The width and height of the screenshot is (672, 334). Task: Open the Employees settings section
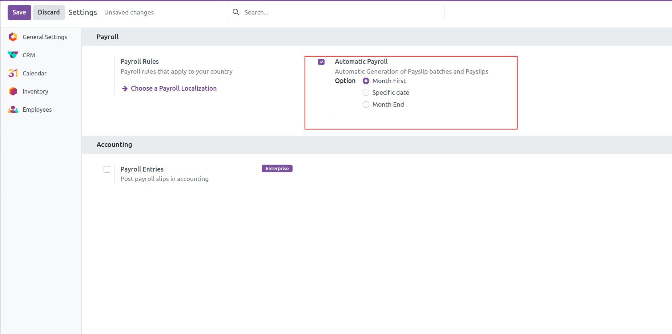tap(37, 110)
